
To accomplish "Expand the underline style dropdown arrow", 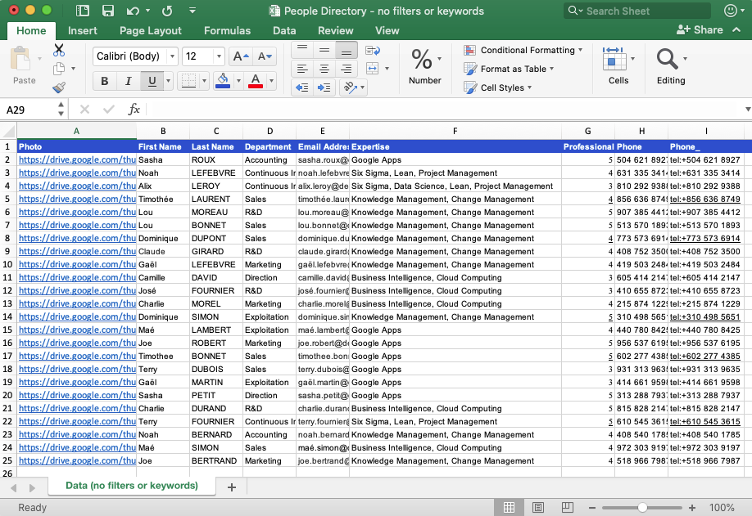I will 168,81.
